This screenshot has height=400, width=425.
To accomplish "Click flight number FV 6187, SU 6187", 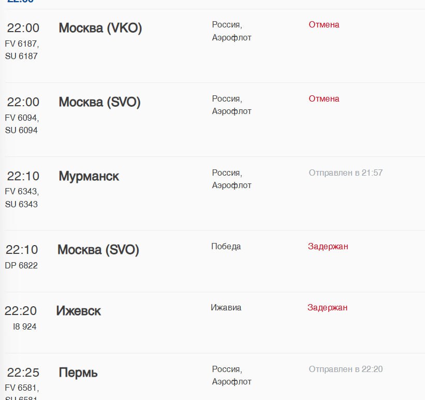I will tap(22, 50).
